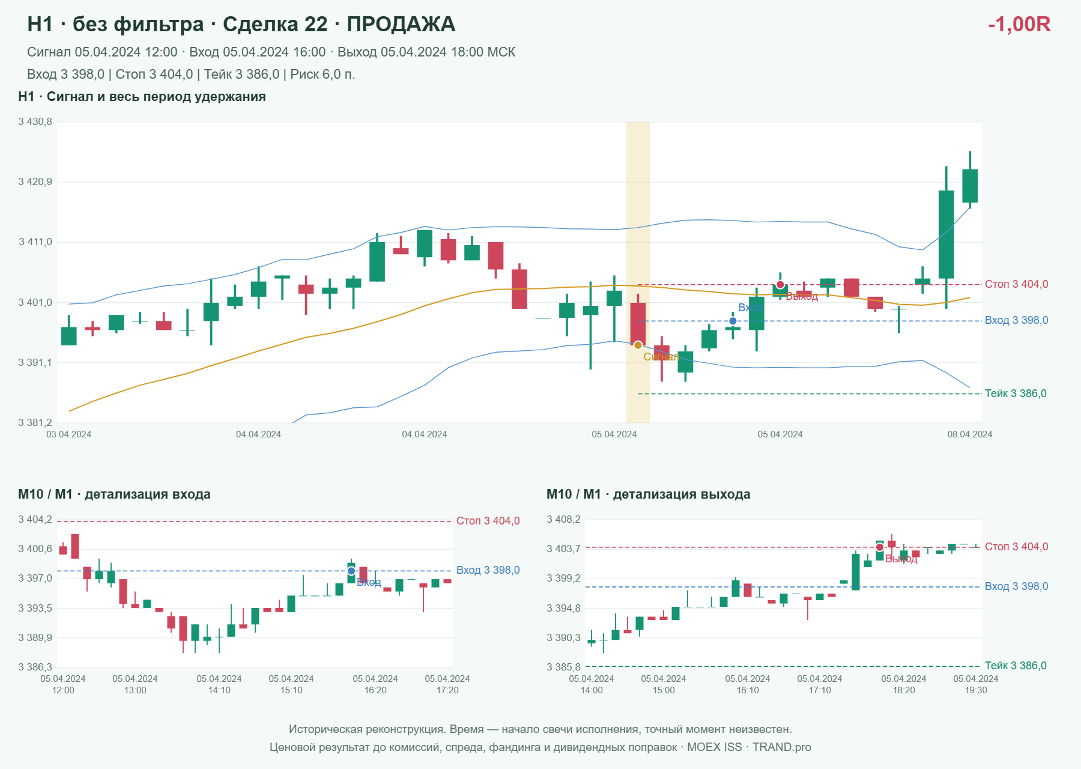Click the 12:00 time tick on entry chart

(x=63, y=690)
